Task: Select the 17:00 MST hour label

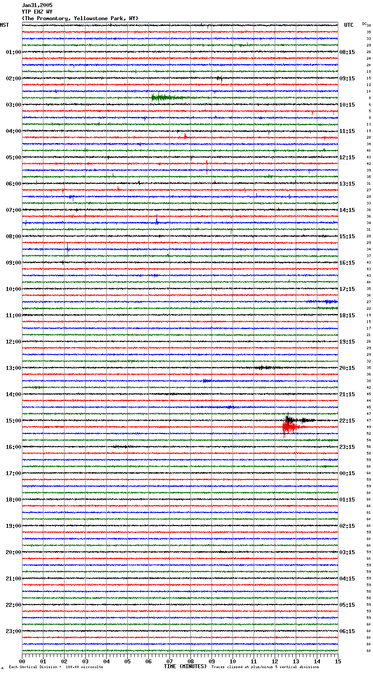Action: (x=14, y=473)
